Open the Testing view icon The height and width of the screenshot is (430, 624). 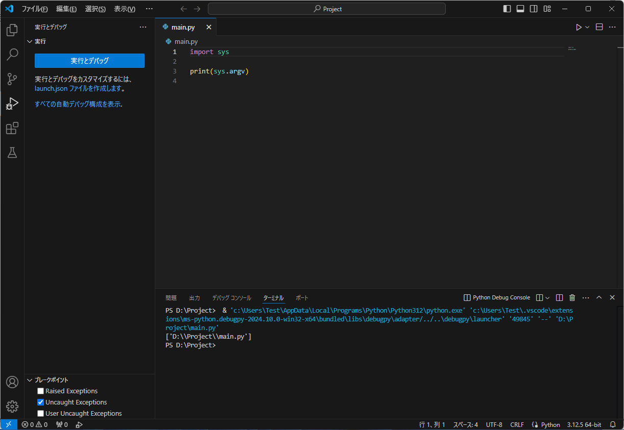tap(12, 153)
